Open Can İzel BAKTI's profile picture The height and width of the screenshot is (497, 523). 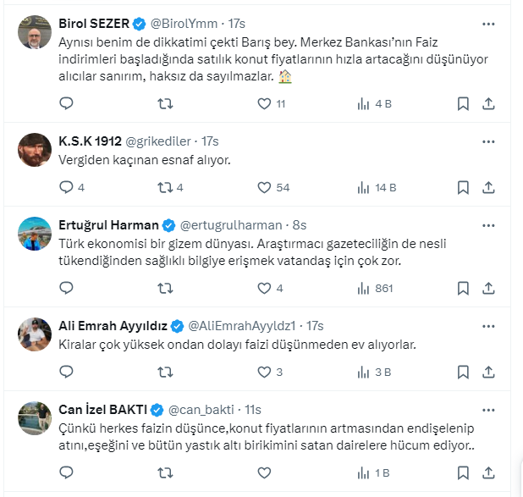pos(35,417)
